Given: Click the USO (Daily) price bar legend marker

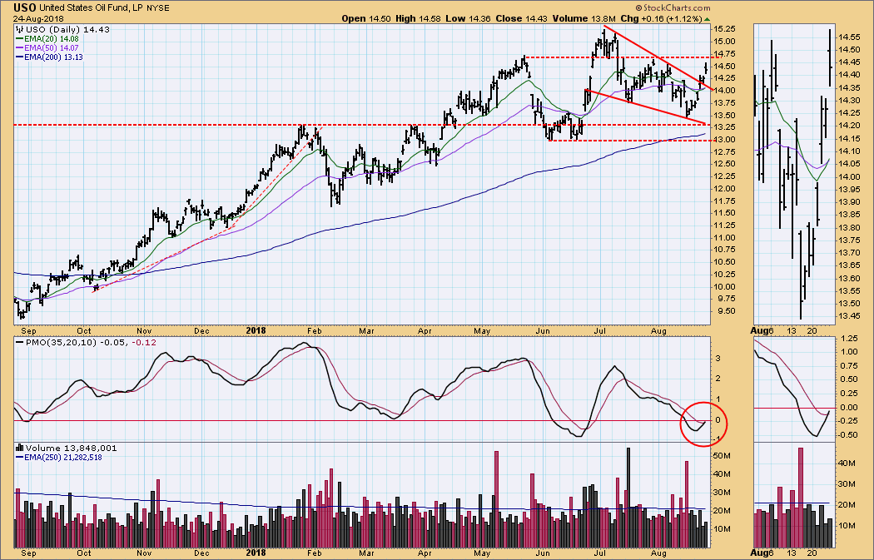Looking at the screenshot, I should [x=20, y=29].
